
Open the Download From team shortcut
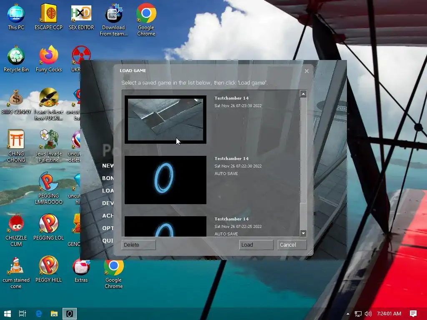pos(113,20)
